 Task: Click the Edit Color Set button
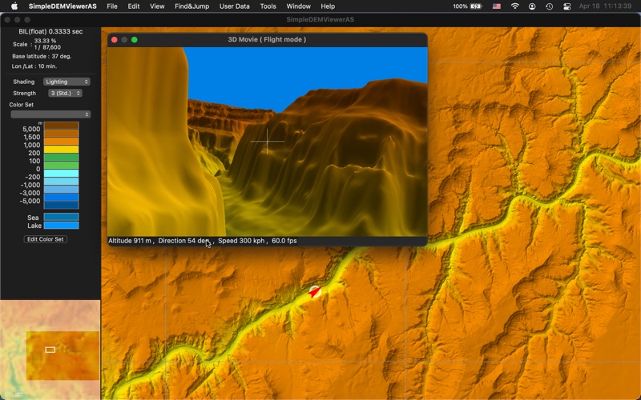pos(46,239)
